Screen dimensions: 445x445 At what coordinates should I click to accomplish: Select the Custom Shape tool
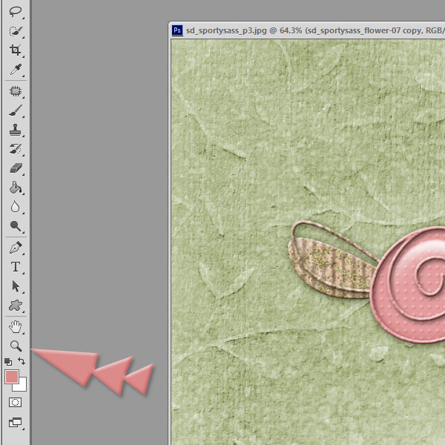[16, 306]
